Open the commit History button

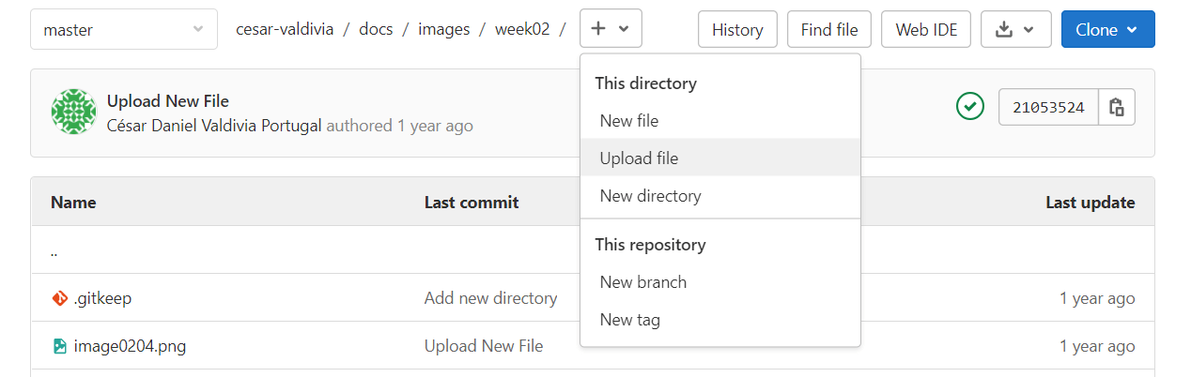737,30
